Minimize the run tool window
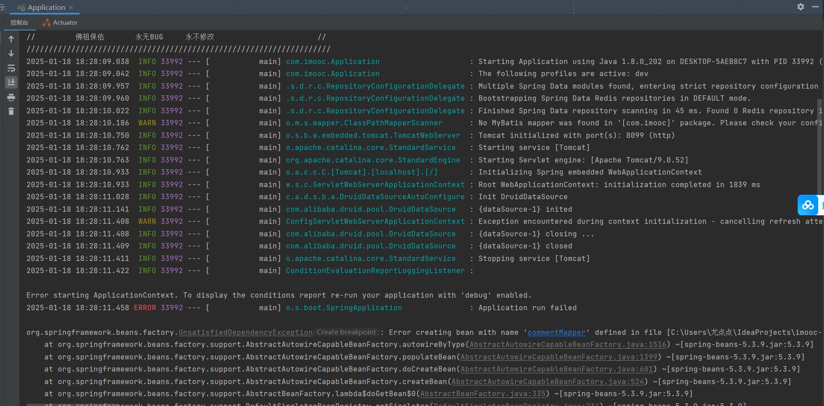 coord(815,7)
